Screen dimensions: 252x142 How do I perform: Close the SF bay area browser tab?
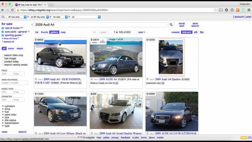pyautogui.click(x=45, y=5)
